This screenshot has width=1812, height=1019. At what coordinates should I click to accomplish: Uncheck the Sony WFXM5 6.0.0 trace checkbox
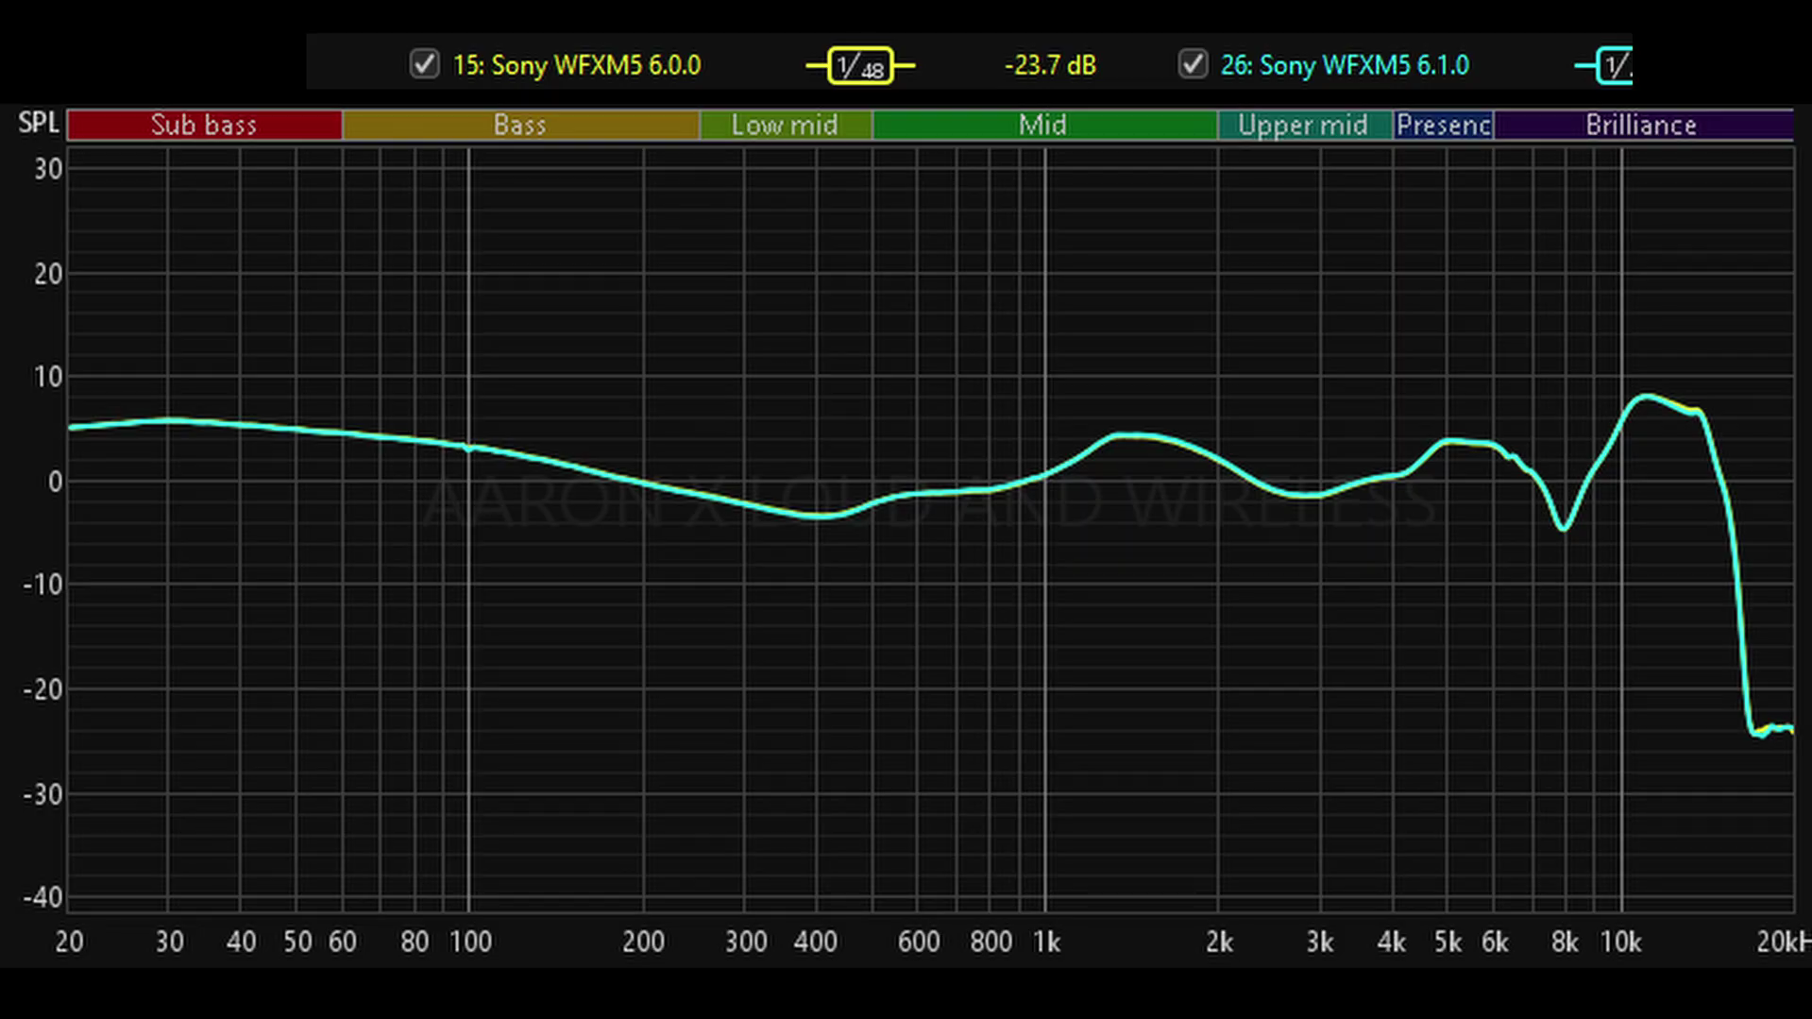click(425, 64)
